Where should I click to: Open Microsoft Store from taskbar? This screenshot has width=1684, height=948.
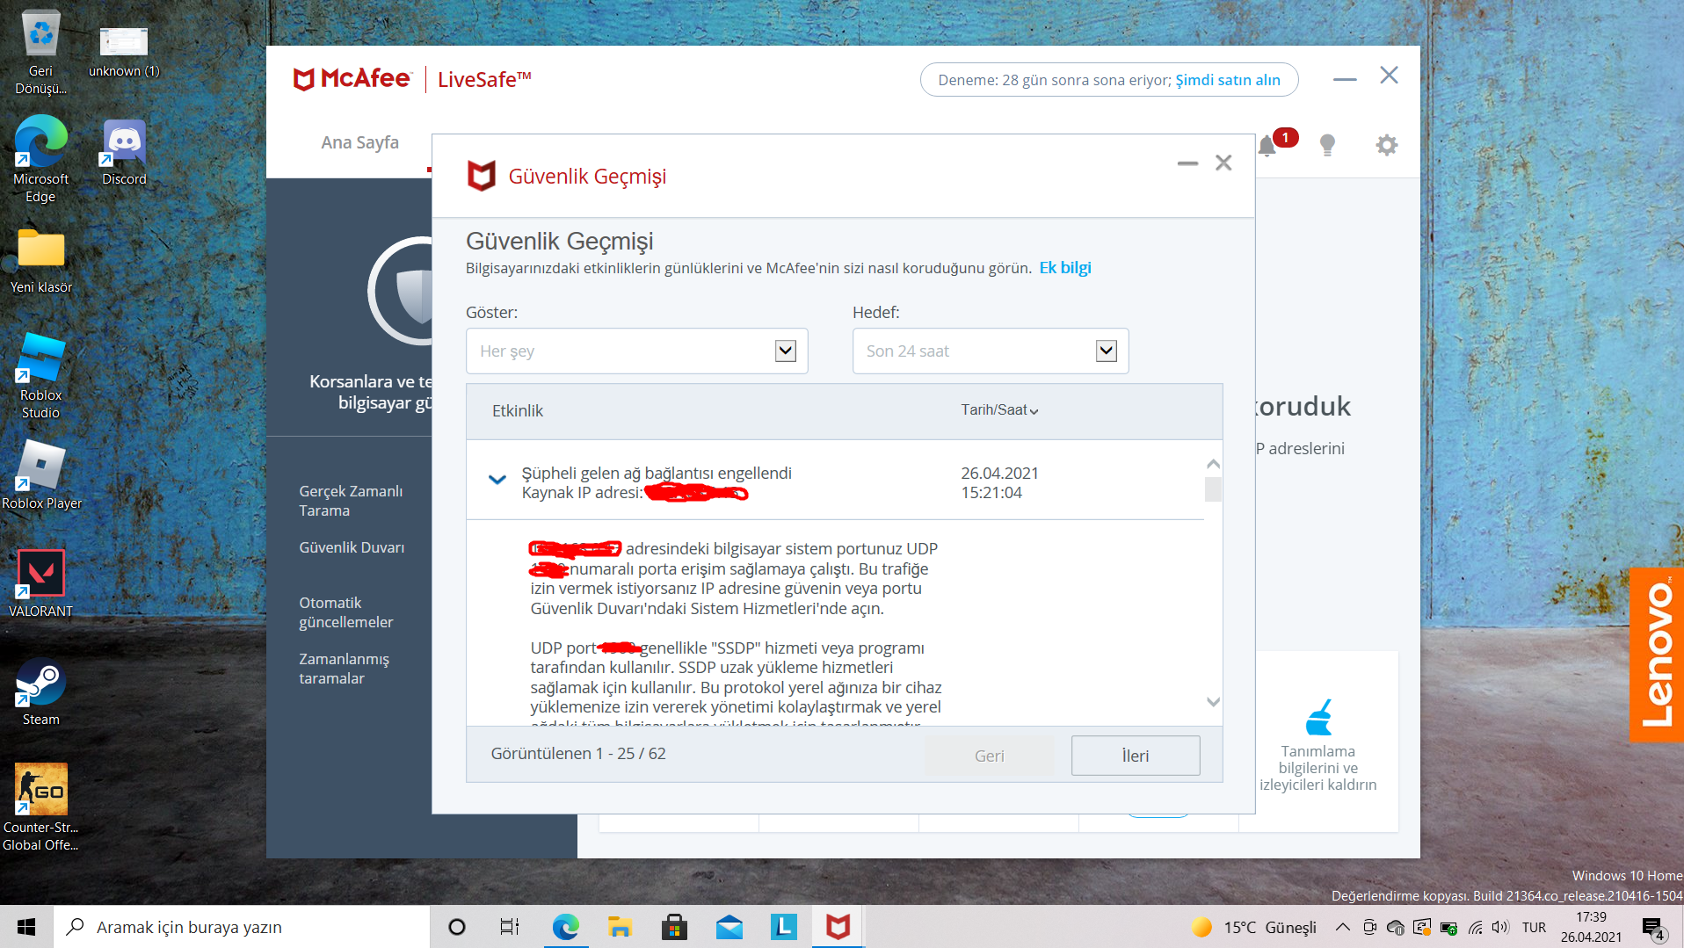(674, 927)
